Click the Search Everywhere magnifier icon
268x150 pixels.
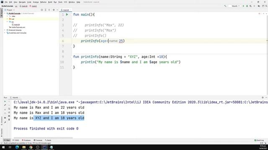(x=266, y=6)
